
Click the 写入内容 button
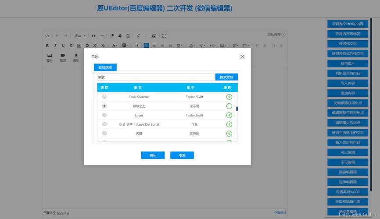click(348, 83)
